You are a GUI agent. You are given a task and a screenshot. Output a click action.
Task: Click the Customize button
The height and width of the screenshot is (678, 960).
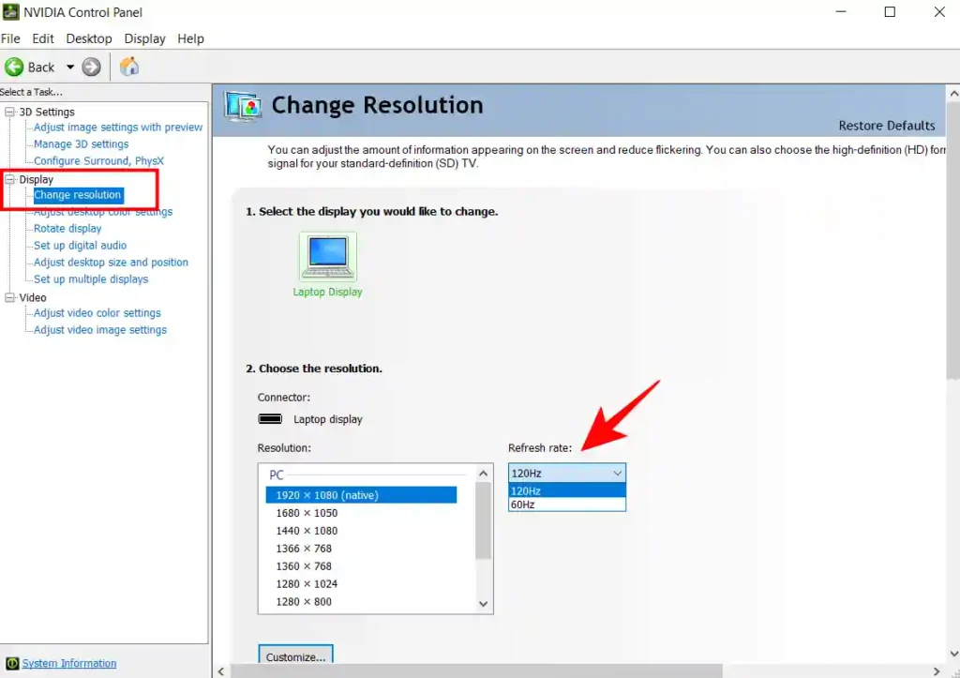click(294, 656)
